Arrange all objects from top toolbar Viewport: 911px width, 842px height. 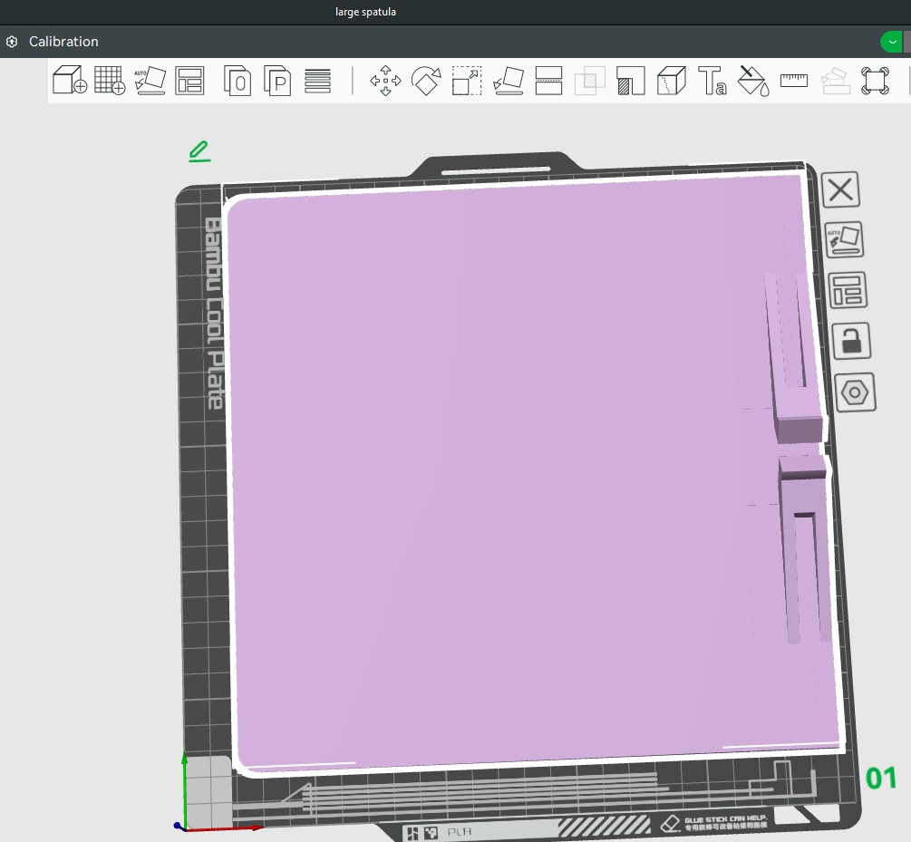pos(190,80)
